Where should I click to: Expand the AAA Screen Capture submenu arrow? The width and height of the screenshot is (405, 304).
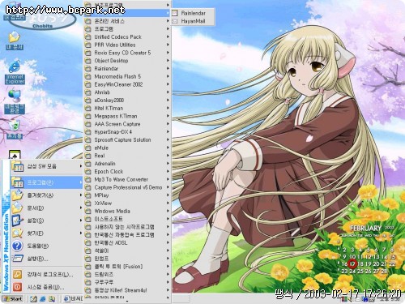click(x=168, y=124)
